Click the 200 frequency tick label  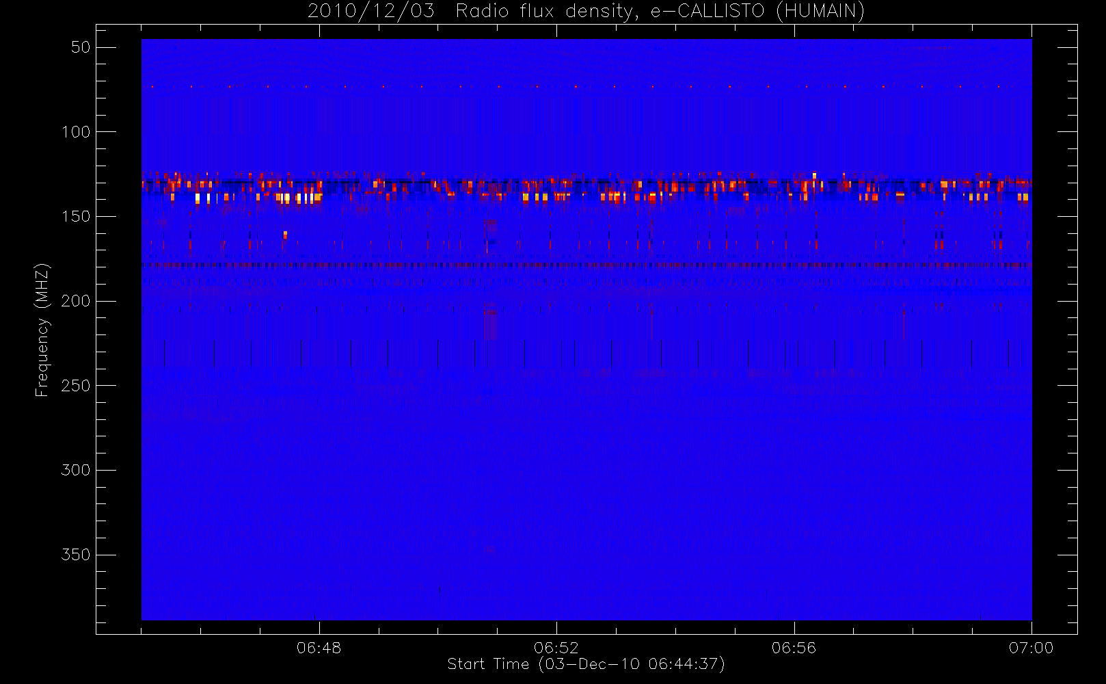(x=76, y=301)
